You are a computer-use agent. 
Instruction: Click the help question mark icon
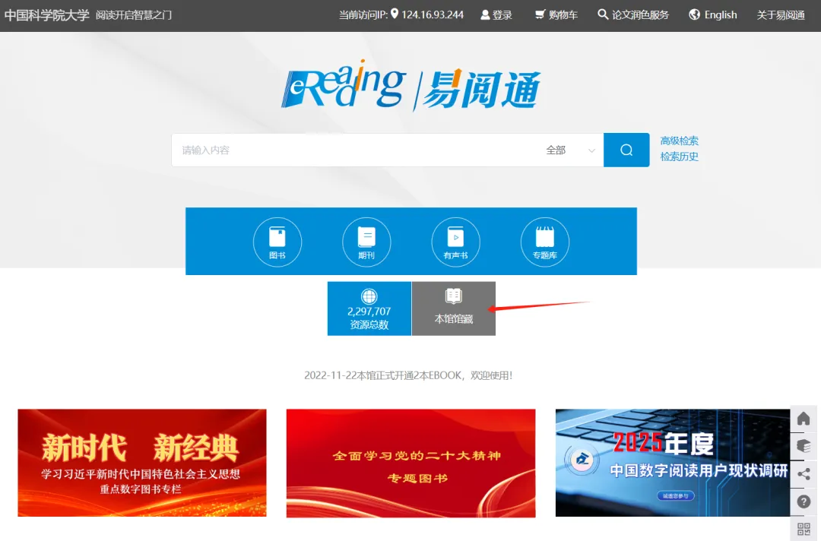click(x=804, y=501)
